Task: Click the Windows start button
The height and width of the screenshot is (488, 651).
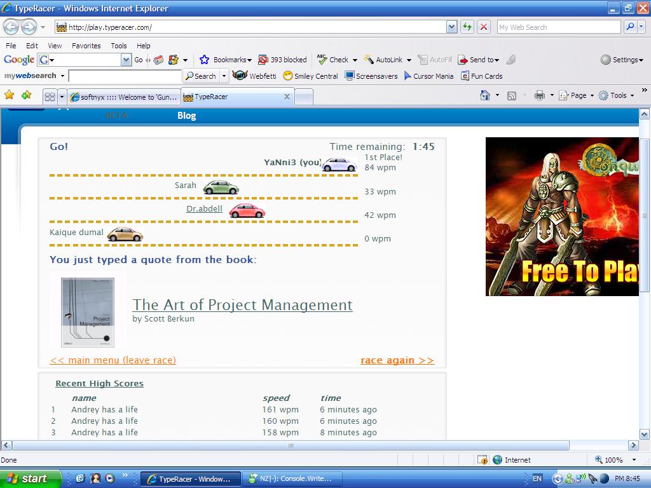Action: pos(31,478)
